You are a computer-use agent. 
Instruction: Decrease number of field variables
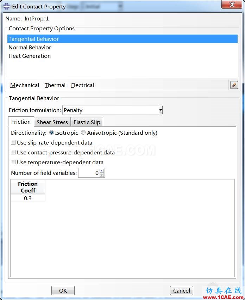tap(102, 175)
